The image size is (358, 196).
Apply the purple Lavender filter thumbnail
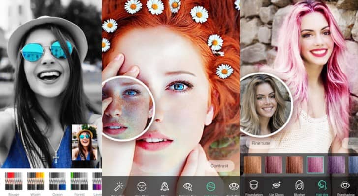(97, 181)
